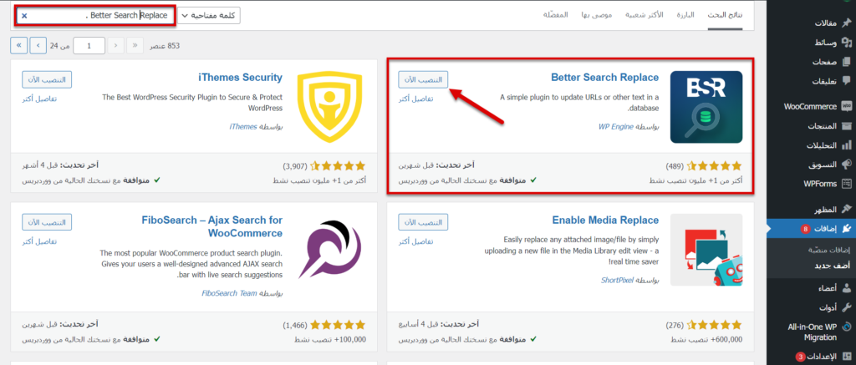The height and width of the screenshot is (365, 856).
Task: Expand the keyword search type dropdown
Action: pos(209,16)
